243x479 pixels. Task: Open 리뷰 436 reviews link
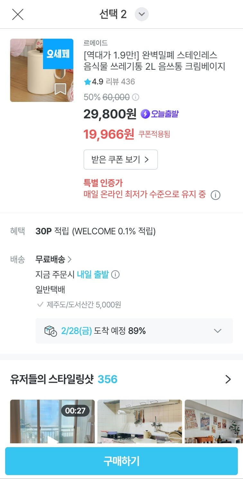121,82
